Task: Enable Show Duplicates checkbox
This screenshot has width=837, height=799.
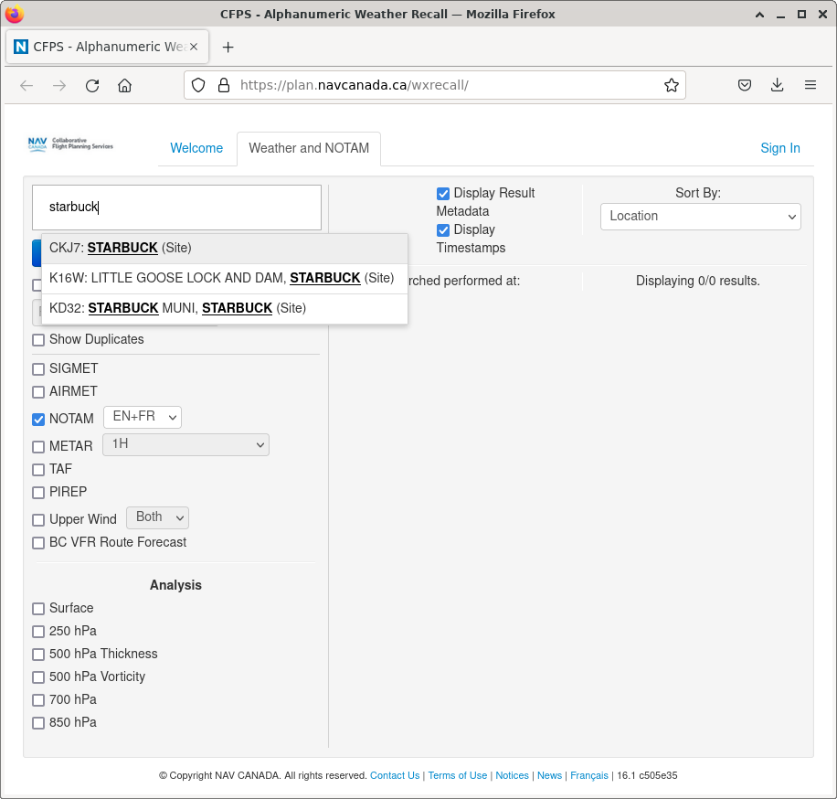Action: [38, 340]
